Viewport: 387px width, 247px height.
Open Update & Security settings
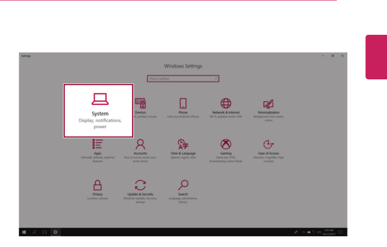(140, 192)
